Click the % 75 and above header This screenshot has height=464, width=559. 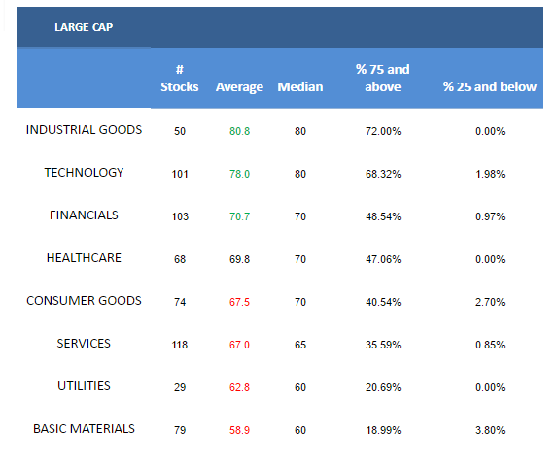point(382,78)
